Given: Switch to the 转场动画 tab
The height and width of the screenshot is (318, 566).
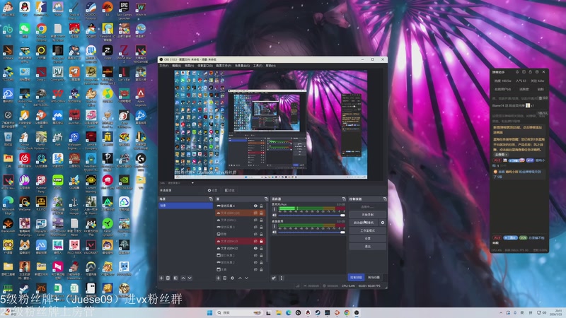Looking at the screenshot, I should click(x=374, y=277).
